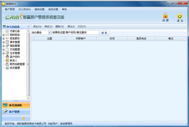Select the 我的短信 envelope icon
The image size is (189, 127).
pos(7,35)
